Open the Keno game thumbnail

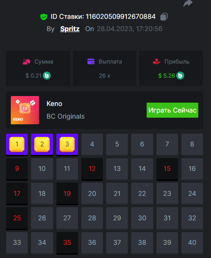pos(25,110)
